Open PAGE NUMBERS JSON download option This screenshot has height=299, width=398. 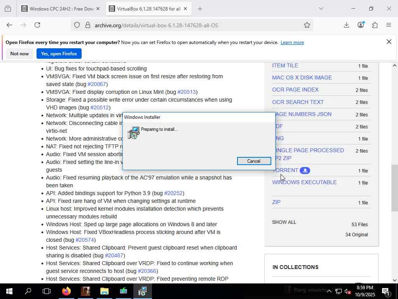coord(303,114)
